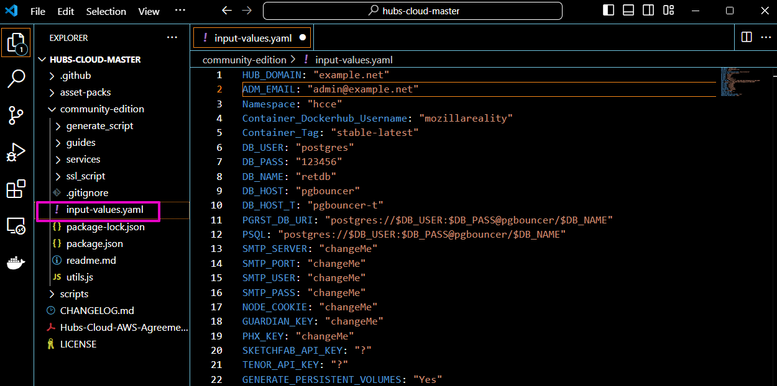This screenshot has width=777, height=386.
Task: Open the Run and Debug view
Action: 16,152
